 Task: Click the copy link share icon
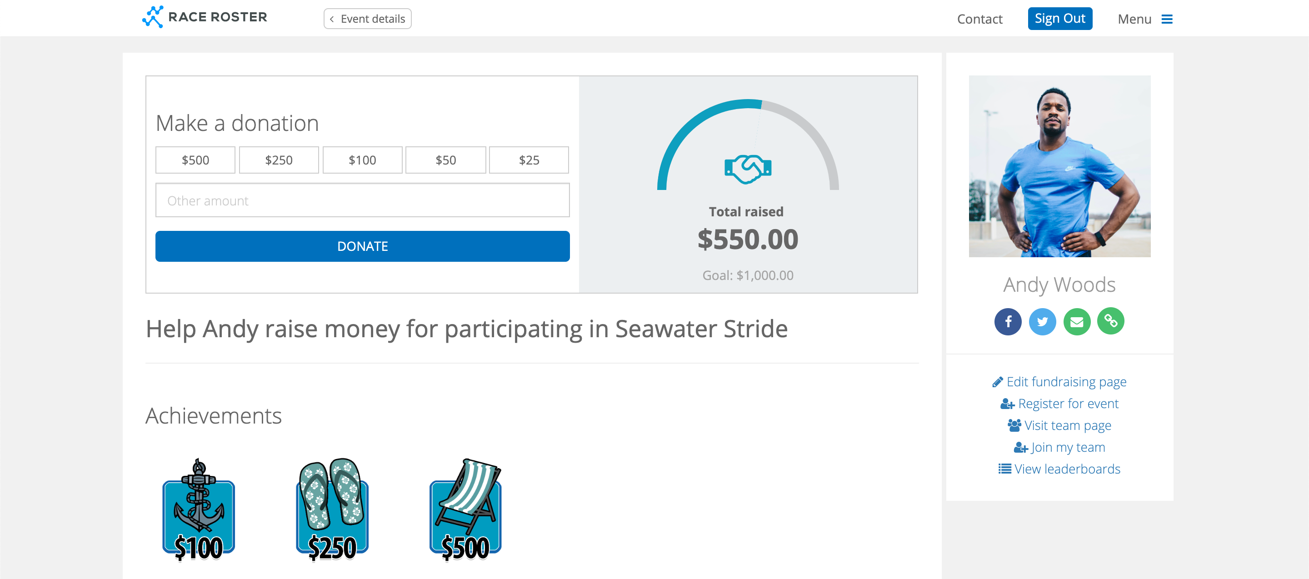pyautogui.click(x=1111, y=321)
